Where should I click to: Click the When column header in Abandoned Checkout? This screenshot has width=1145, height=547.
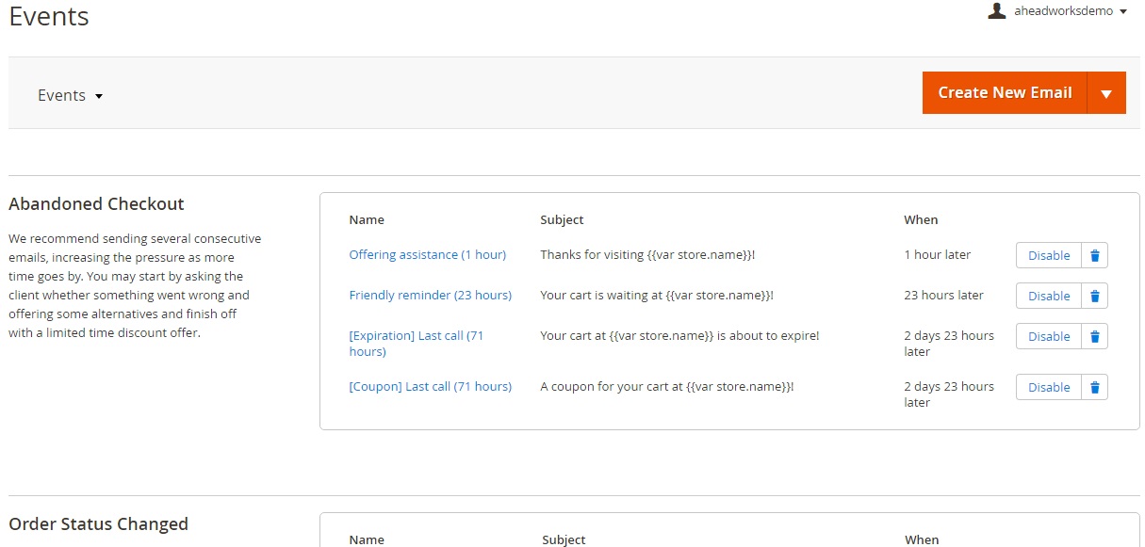pyautogui.click(x=921, y=219)
